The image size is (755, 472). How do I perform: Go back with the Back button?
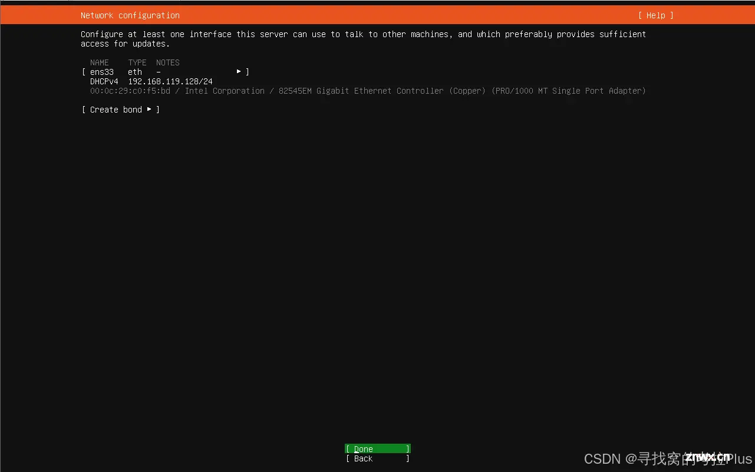378,458
